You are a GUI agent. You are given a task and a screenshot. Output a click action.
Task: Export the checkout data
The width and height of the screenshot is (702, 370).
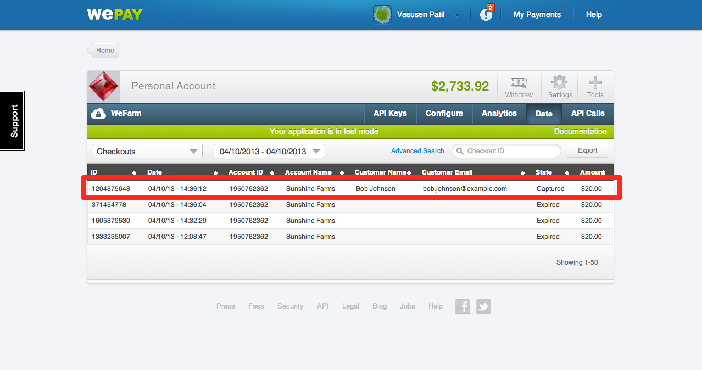587,150
